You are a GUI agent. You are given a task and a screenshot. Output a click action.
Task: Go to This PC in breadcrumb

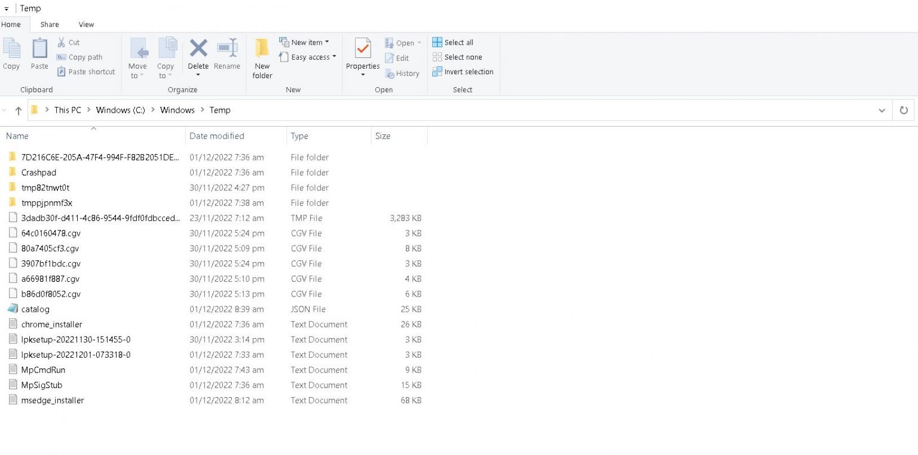pos(68,110)
